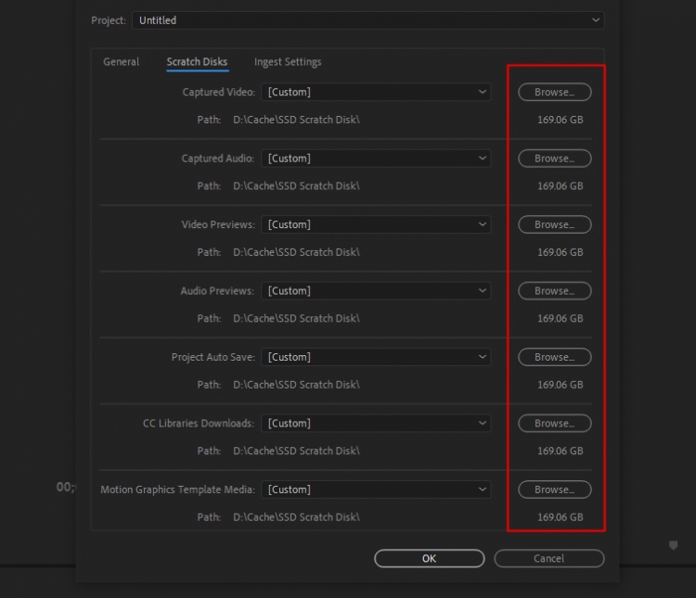Expand the Motion Graphics Template Media dropdown
Screen dimensions: 696x598
(376, 490)
